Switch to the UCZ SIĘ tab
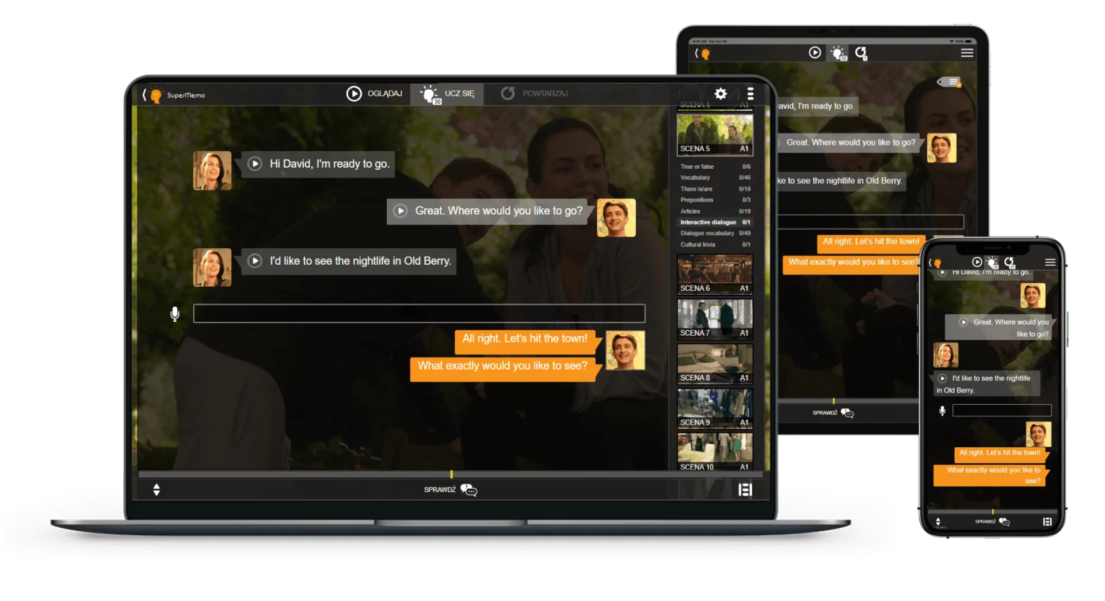The height and width of the screenshot is (601, 1105). 447,93
